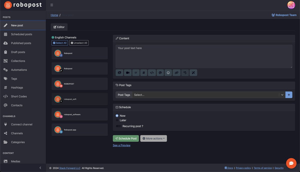Select the Now schedule option
This screenshot has height=172, width=300.
pyautogui.click(x=116, y=115)
